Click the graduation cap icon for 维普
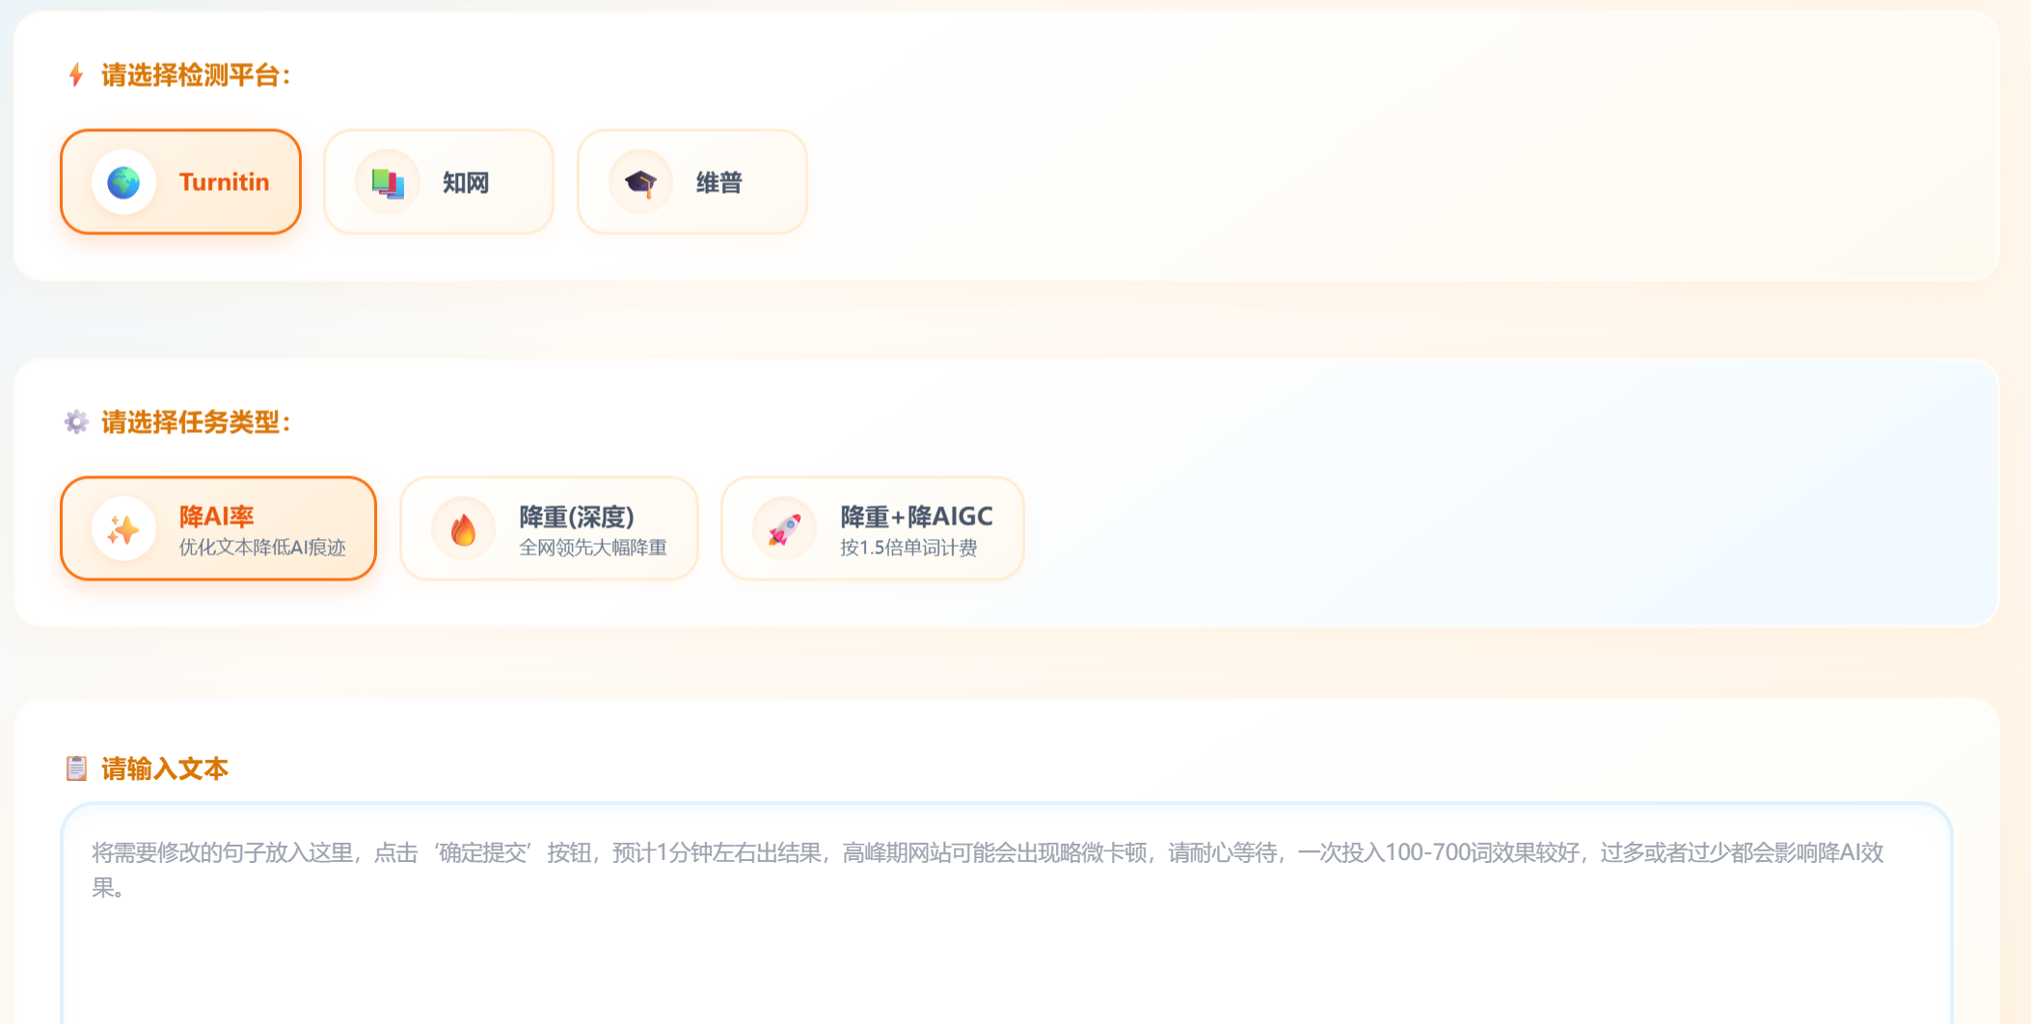 (x=640, y=182)
